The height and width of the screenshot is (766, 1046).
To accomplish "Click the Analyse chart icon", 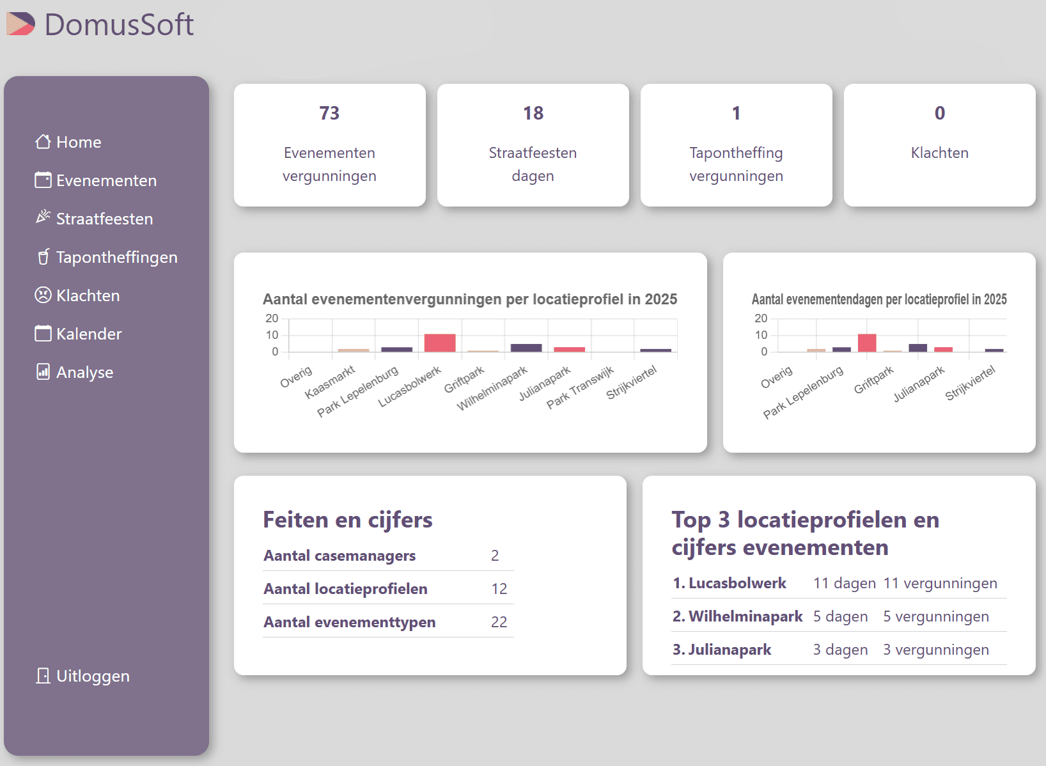I will (x=43, y=371).
